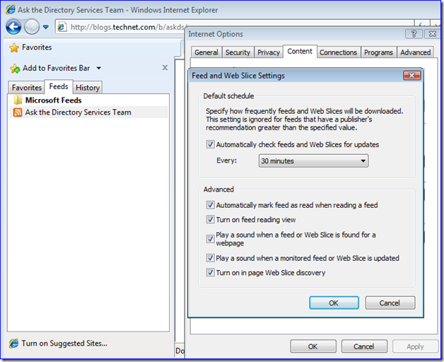The width and height of the screenshot is (444, 362).
Task: Click the browser Forward arrow button
Action: [x=32, y=27]
